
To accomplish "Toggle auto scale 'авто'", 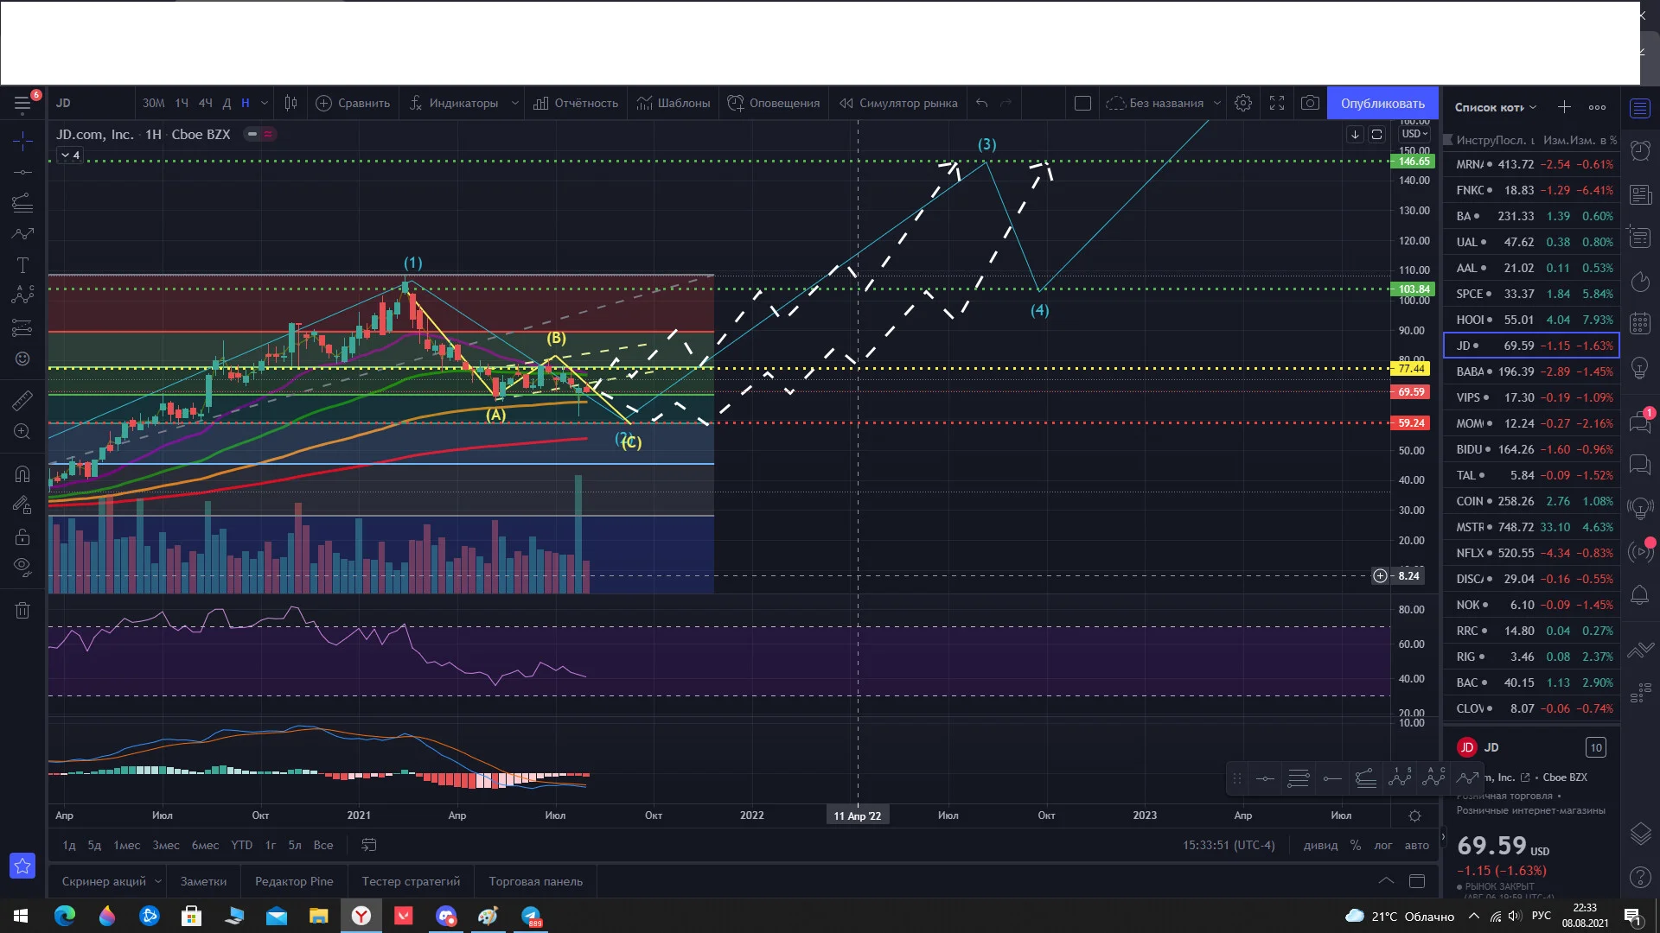I will [x=1416, y=845].
